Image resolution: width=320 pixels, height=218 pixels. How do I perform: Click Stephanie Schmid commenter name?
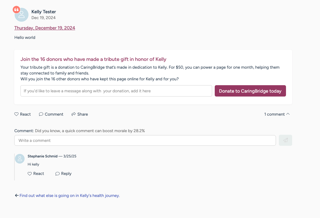tap(42, 156)
